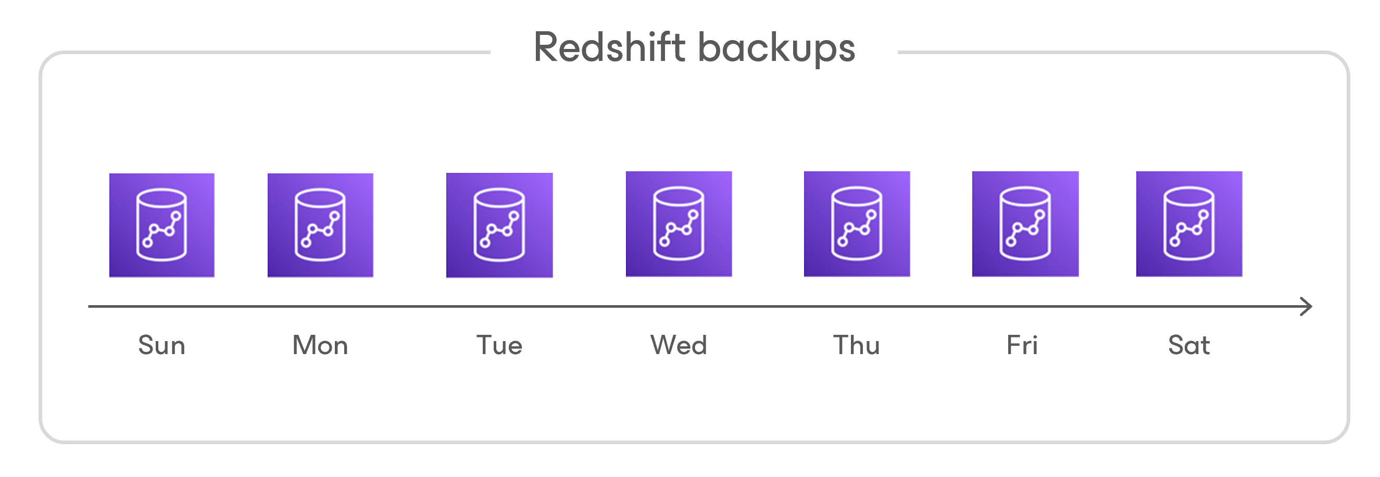Choose the Wednesday Redshift backup icon
The image size is (1380, 477).
click(679, 224)
